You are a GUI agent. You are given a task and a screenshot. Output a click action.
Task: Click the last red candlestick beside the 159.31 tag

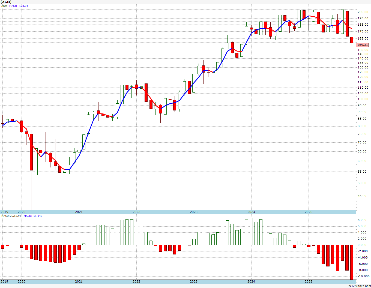(x=352, y=40)
